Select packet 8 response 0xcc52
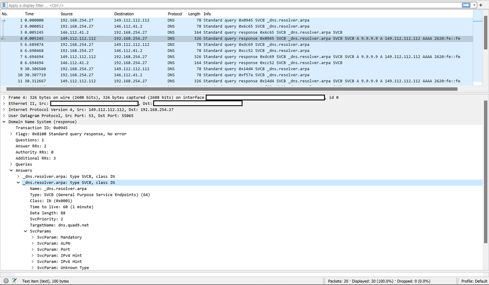 [x=237, y=63]
